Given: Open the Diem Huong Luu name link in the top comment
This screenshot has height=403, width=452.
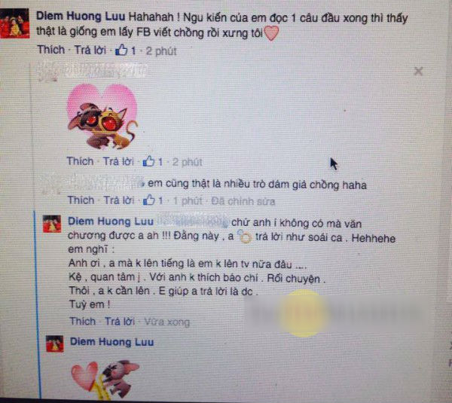Looking at the screenshot, I should click(81, 17).
